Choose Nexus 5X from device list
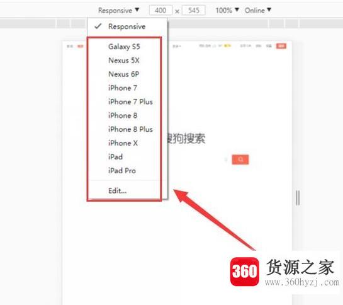This screenshot has width=343, height=305. pyautogui.click(x=124, y=60)
